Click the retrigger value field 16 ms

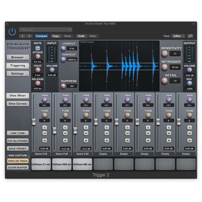[175, 67]
